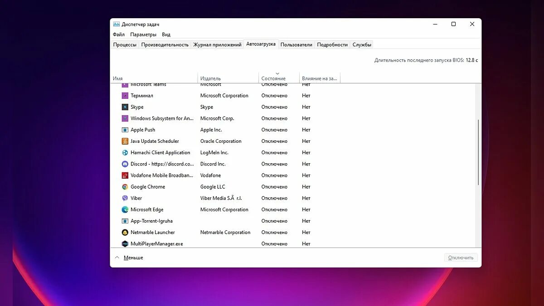544x306 pixels.
Task: Select MultiPlayerManager.exe entry
Action: (157, 244)
